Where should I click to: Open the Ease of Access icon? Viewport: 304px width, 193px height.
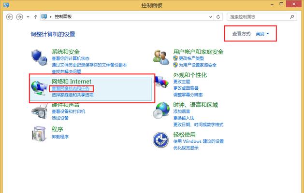click(160, 140)
